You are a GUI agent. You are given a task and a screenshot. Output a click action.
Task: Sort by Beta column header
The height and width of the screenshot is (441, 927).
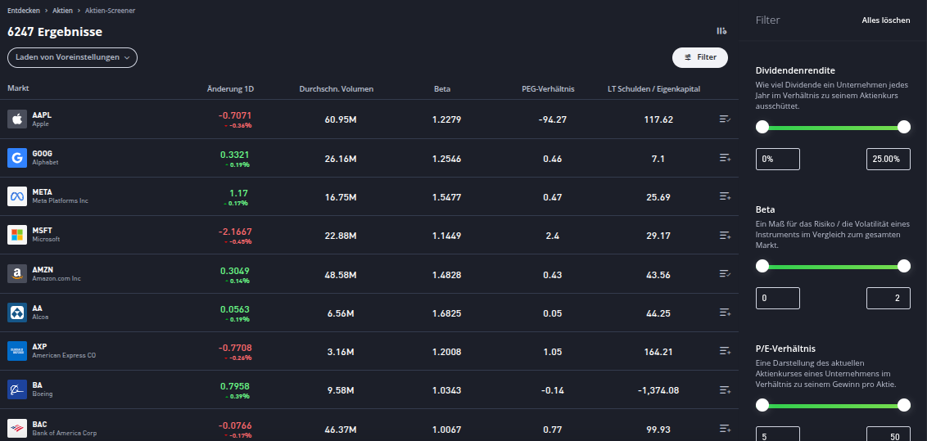pos(442,89)
